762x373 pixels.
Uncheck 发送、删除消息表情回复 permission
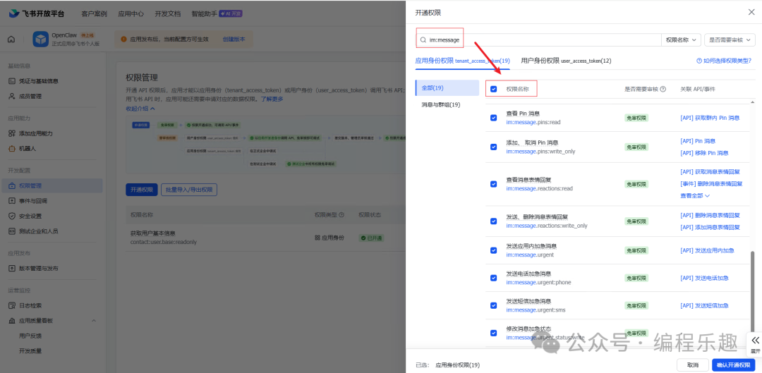[494, 221]
